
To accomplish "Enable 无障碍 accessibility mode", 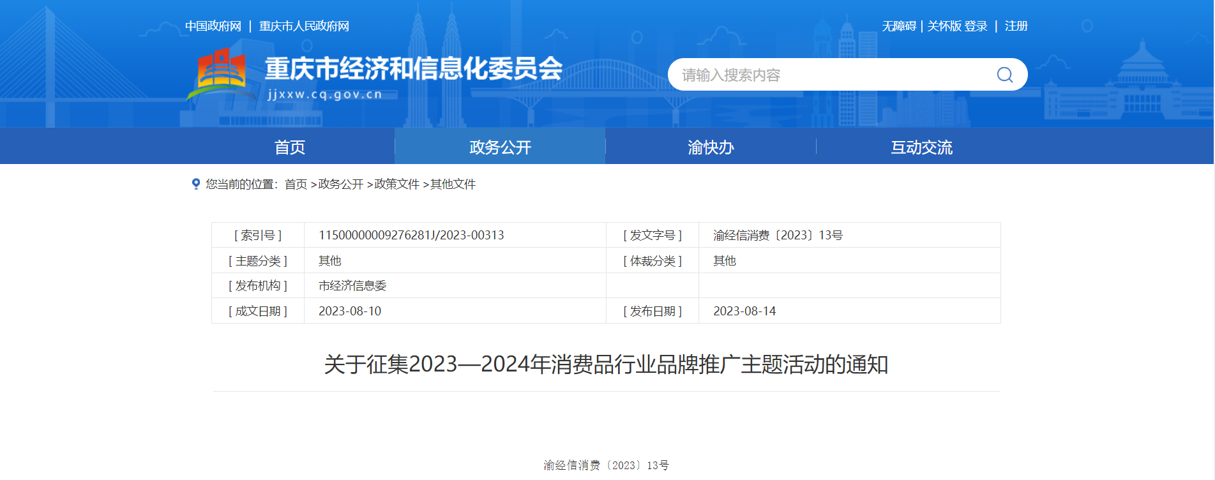I will coord(898,26).
